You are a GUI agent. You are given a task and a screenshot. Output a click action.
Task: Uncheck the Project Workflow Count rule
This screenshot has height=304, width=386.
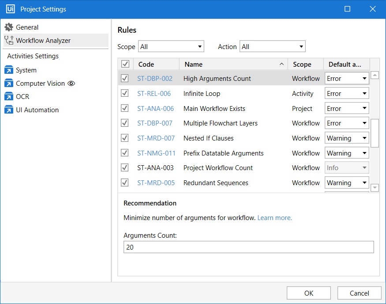point(125,168)
